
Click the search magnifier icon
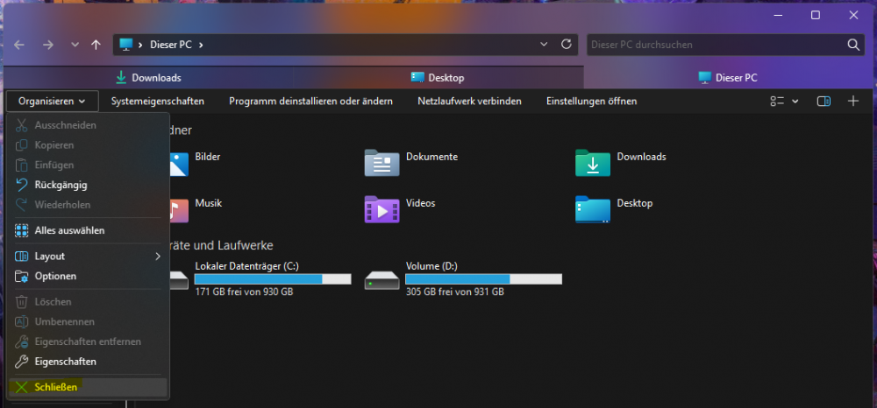point(853,45)
